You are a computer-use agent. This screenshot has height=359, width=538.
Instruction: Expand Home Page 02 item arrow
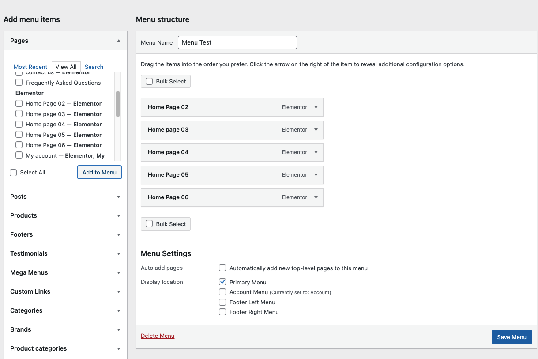click(316, 107)
